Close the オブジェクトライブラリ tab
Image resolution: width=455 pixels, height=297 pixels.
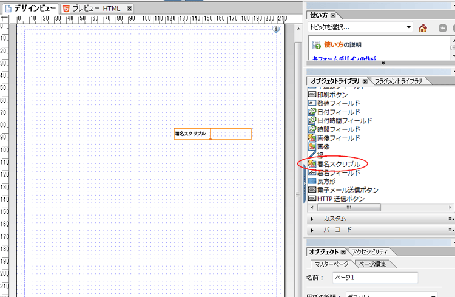(x=365, y=81)
